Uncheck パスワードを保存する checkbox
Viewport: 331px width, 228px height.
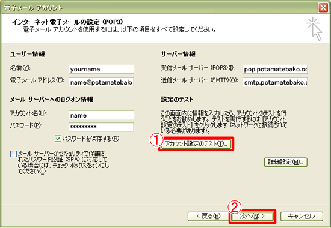[58, 139]
